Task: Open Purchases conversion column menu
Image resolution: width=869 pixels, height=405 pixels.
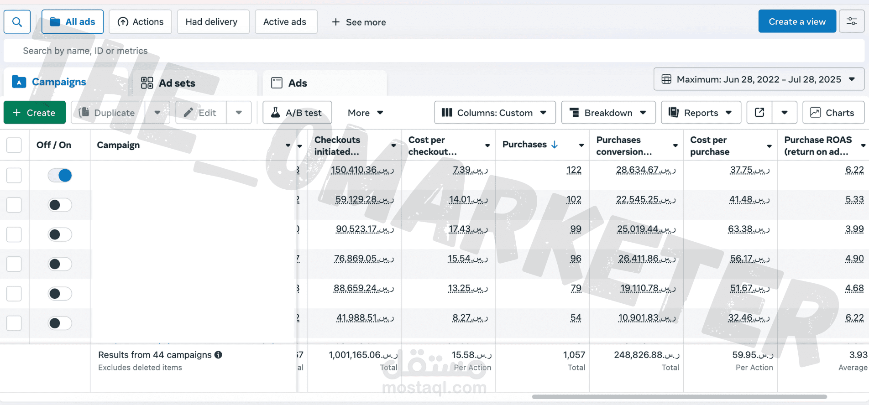Action: [x=675, y=145]
